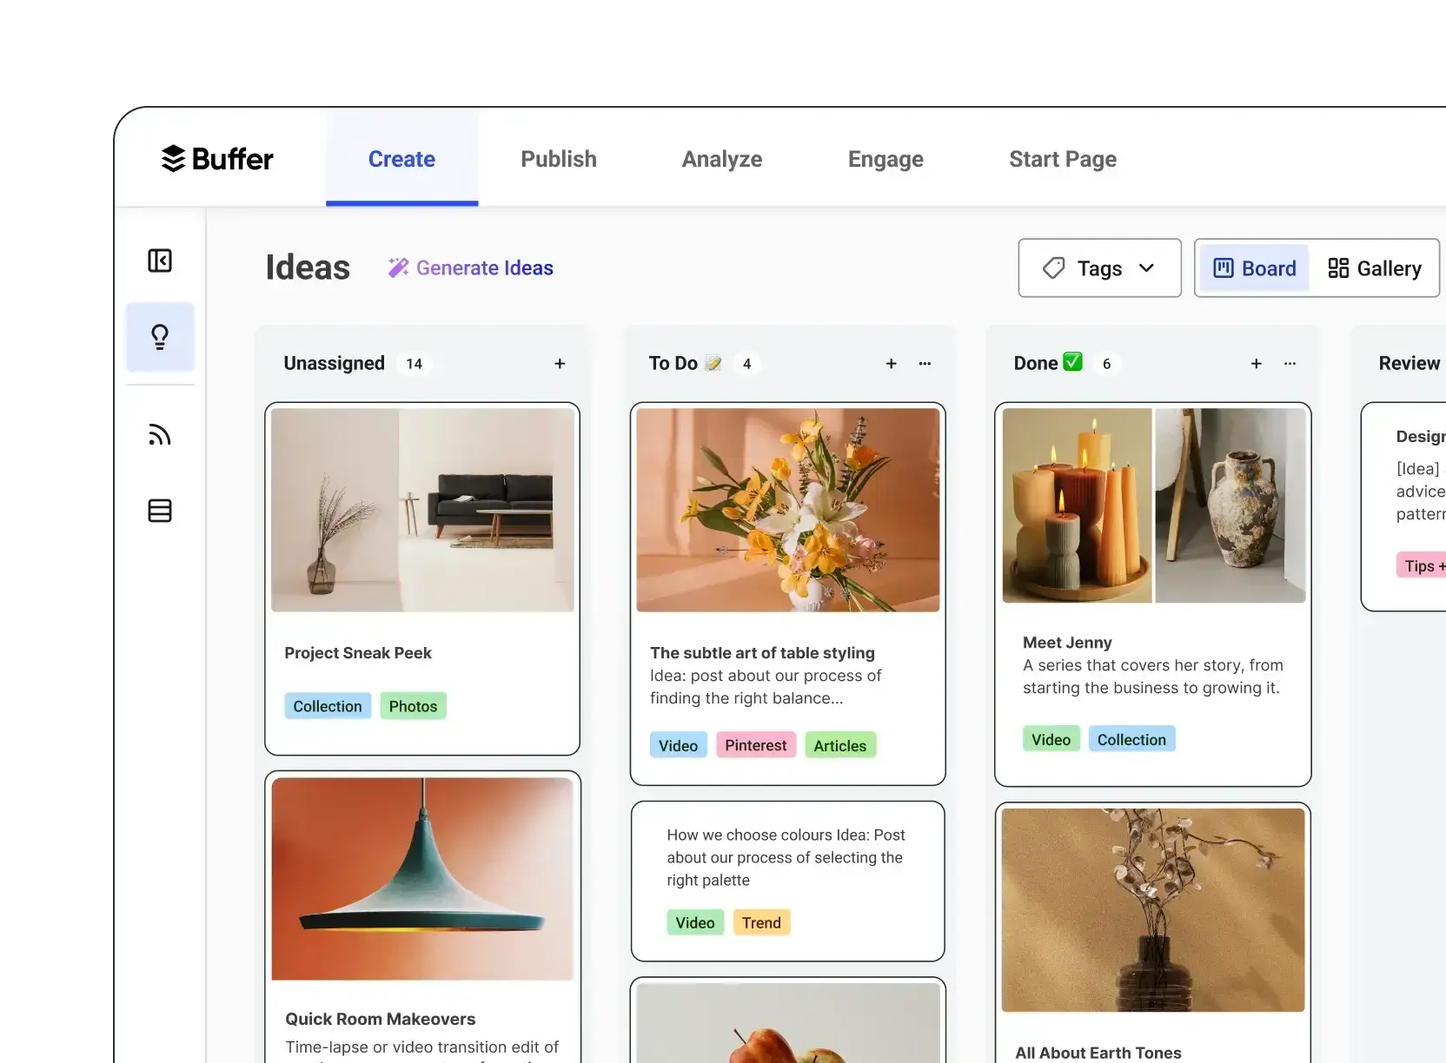This screenshot has height=1063, width=1446.
Task: Collapse the left sidebar panel
Action: pos(160,261)
